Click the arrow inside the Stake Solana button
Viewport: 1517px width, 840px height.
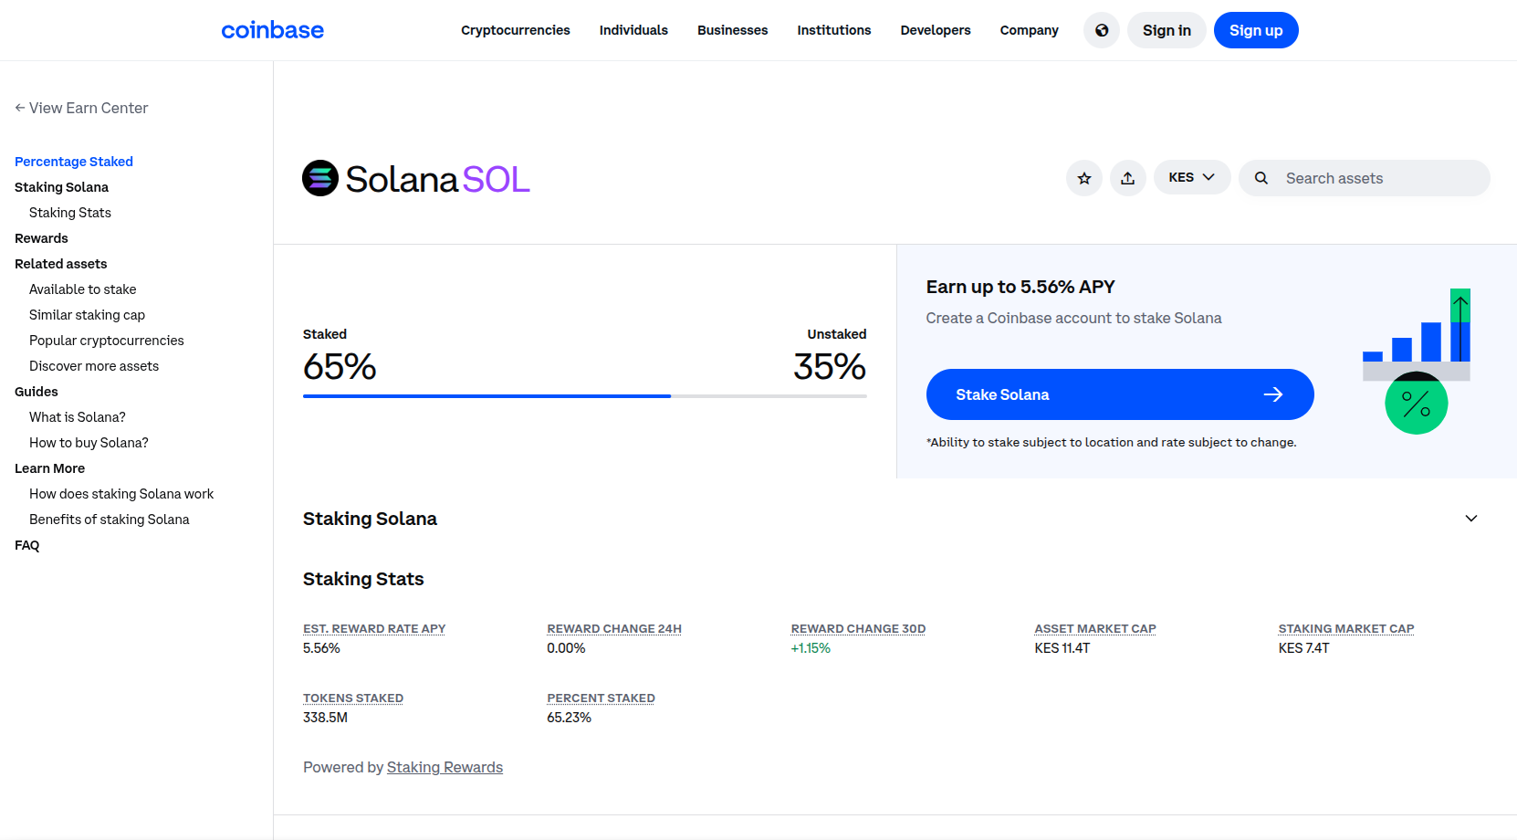coord(1273,394)
